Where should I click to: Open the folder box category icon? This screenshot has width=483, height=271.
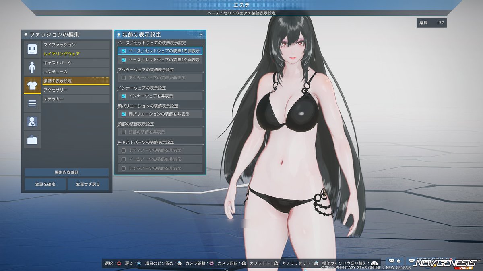coord(32,139)
